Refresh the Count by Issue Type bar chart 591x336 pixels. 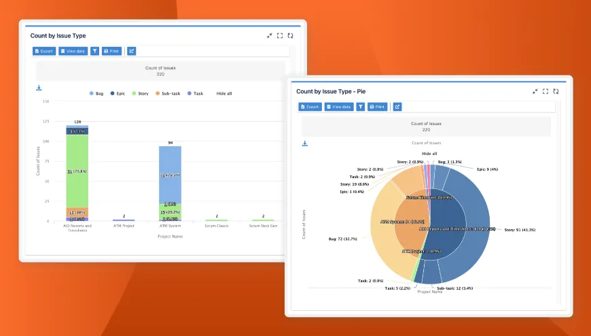(290, 35)
